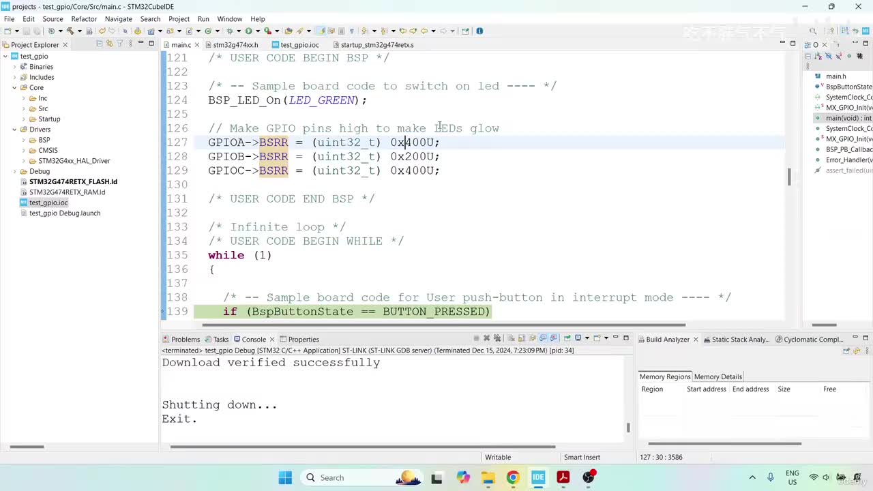873x491 pixels.
Task: Collapse all in Project Explorer toolbar
Action: point(99,44)
